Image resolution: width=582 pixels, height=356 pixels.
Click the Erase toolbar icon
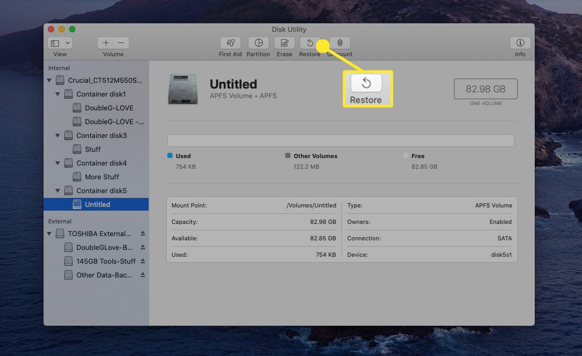click(x=284, y=43)
